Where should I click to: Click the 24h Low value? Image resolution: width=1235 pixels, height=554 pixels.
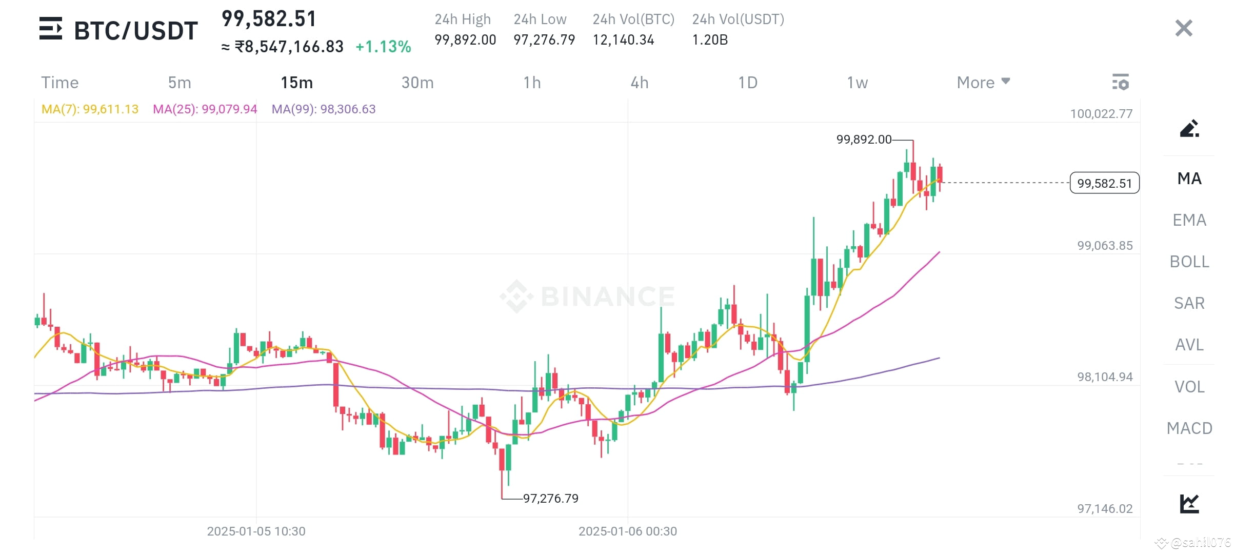(x=544, y=39)
